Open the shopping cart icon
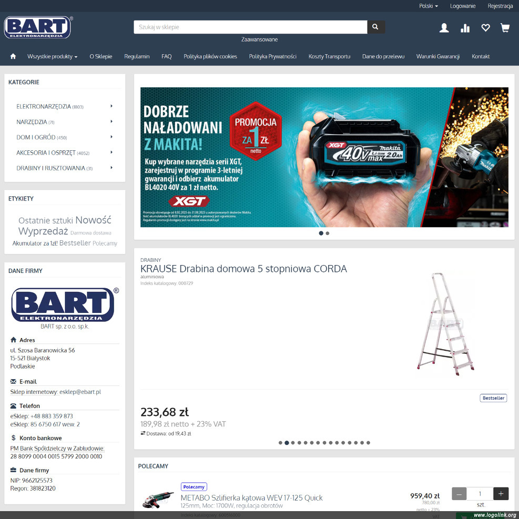The width and height of the screenshot is (519, 519). [505, 28]
